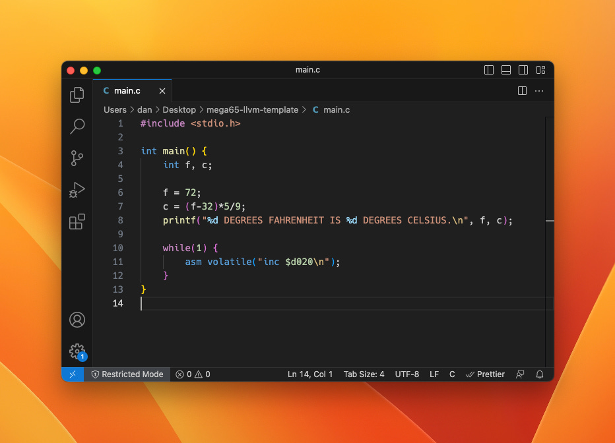Open the Search view in activity bar
The image size is (615, 443).
pos(77,127)
